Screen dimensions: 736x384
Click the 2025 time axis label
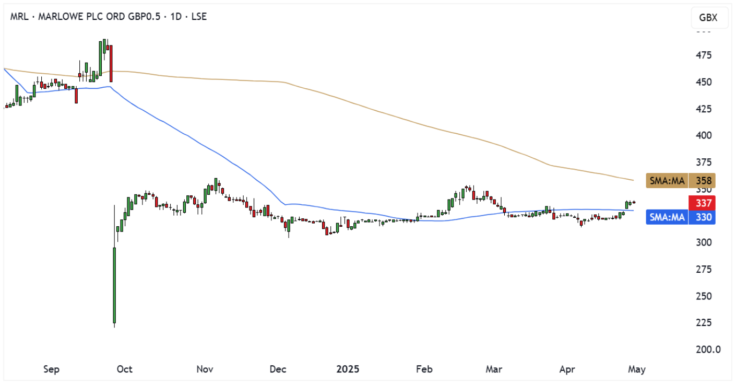click(x=348, y=369)
